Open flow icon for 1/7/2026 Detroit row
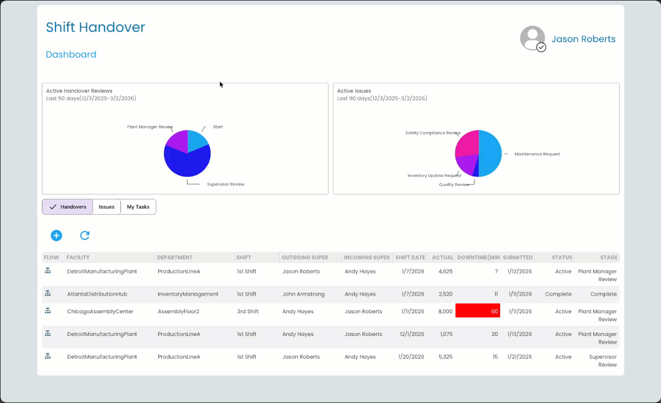This screenshot has height=403, width=661. pyautogui.click(x=48, y=271)
